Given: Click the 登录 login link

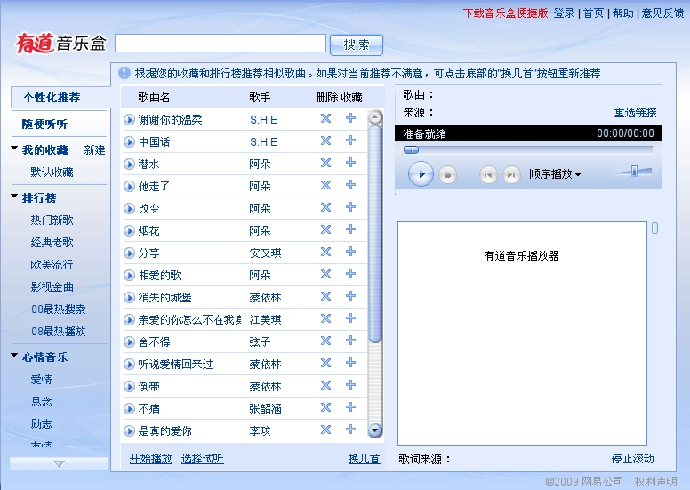Looking at the screenshot, I should tap(564, 13).
